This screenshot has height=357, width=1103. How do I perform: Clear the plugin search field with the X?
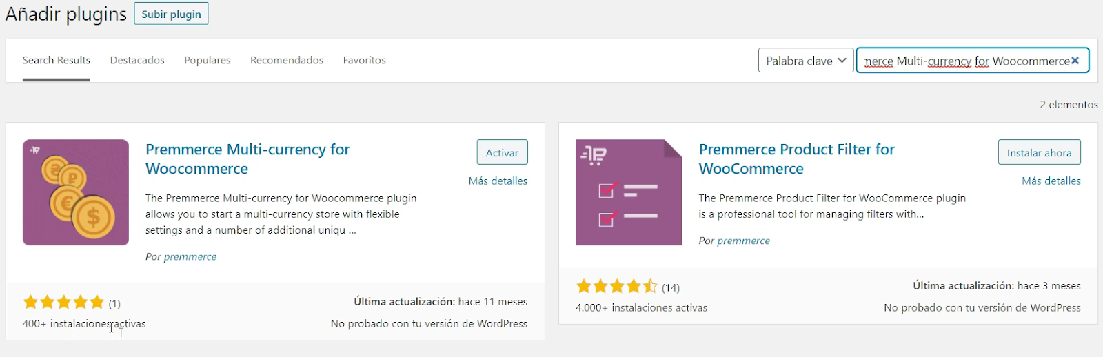coord(1075,61)
